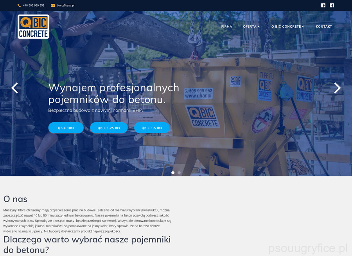Choose the QBIC 1.5 m3 button

click(x=152, y=128)
